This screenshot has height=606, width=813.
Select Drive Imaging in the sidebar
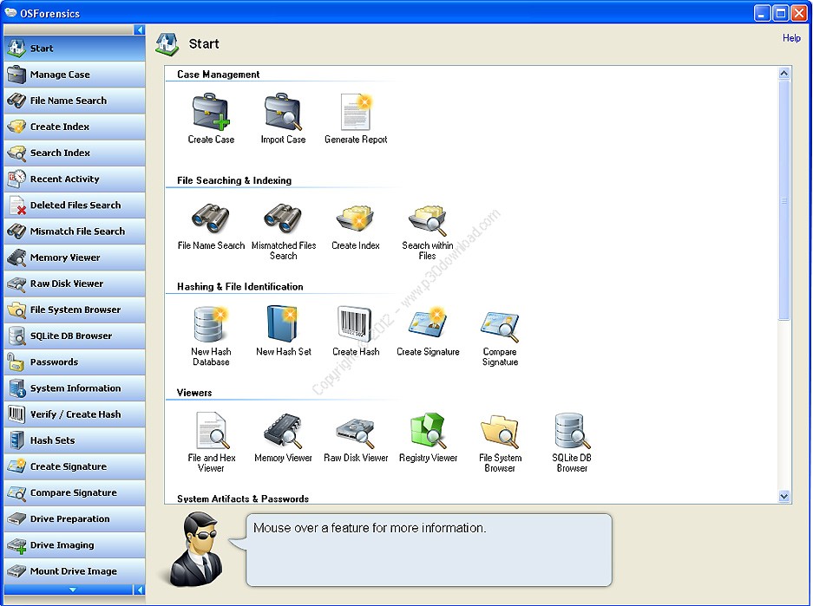point(75,545)
